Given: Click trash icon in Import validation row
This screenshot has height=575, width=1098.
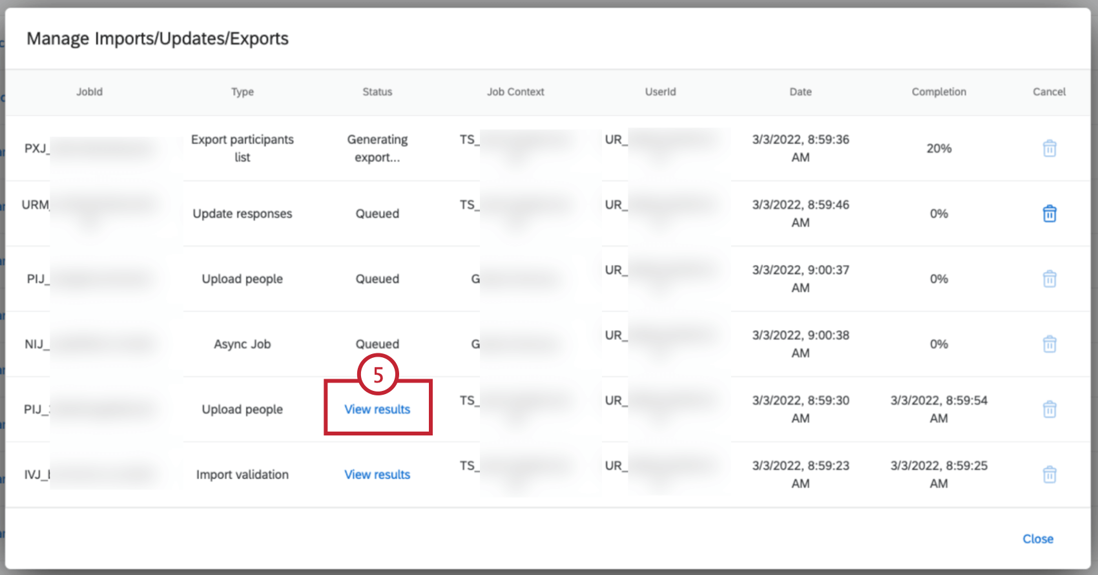Looking at the screenshot, I should 1050,475.
